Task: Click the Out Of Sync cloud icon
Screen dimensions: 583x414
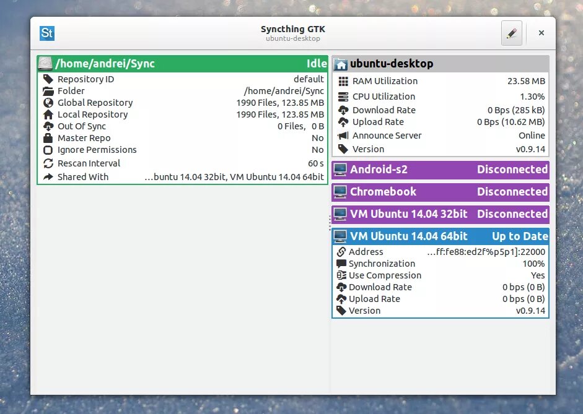Action: (48, 126)
